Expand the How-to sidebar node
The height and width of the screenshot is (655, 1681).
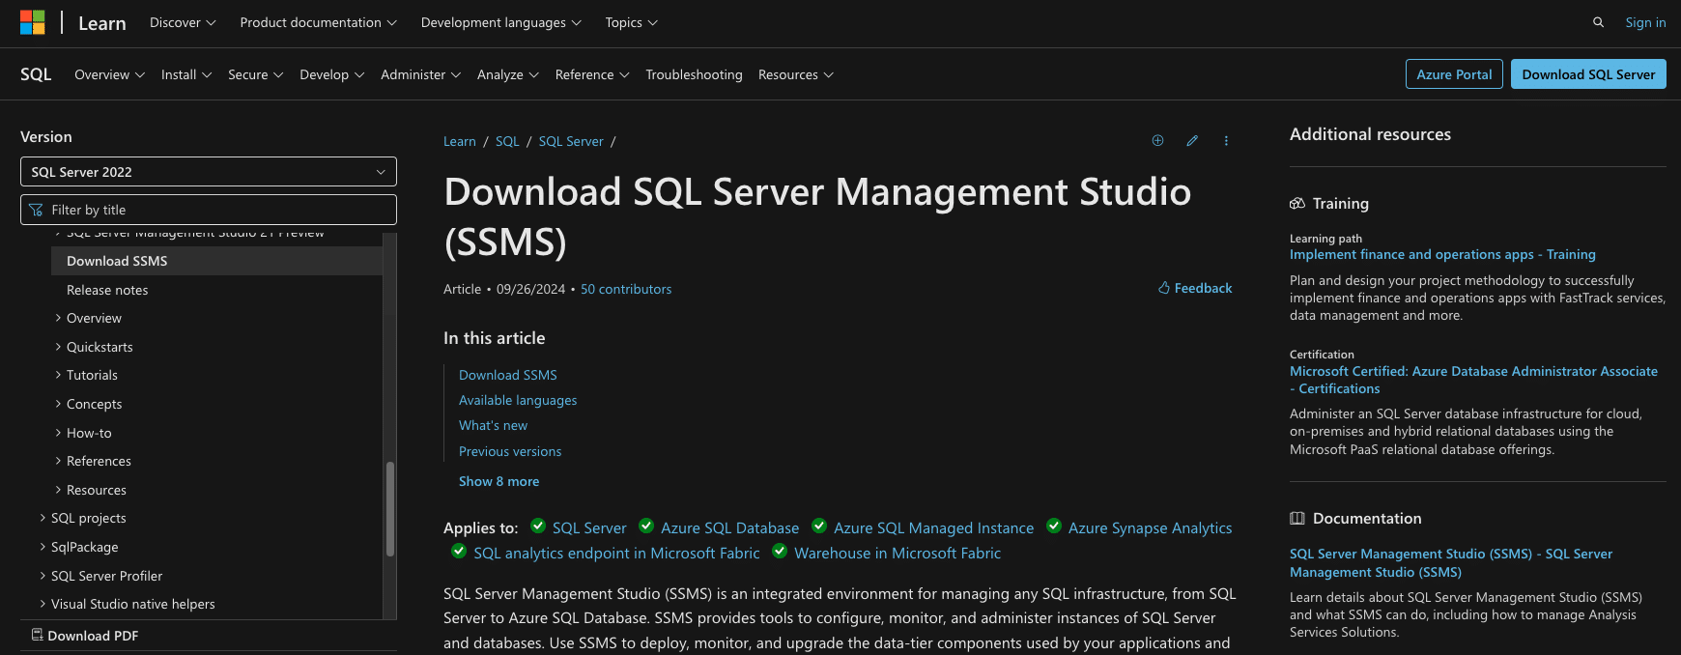click(x=83, y=433)
